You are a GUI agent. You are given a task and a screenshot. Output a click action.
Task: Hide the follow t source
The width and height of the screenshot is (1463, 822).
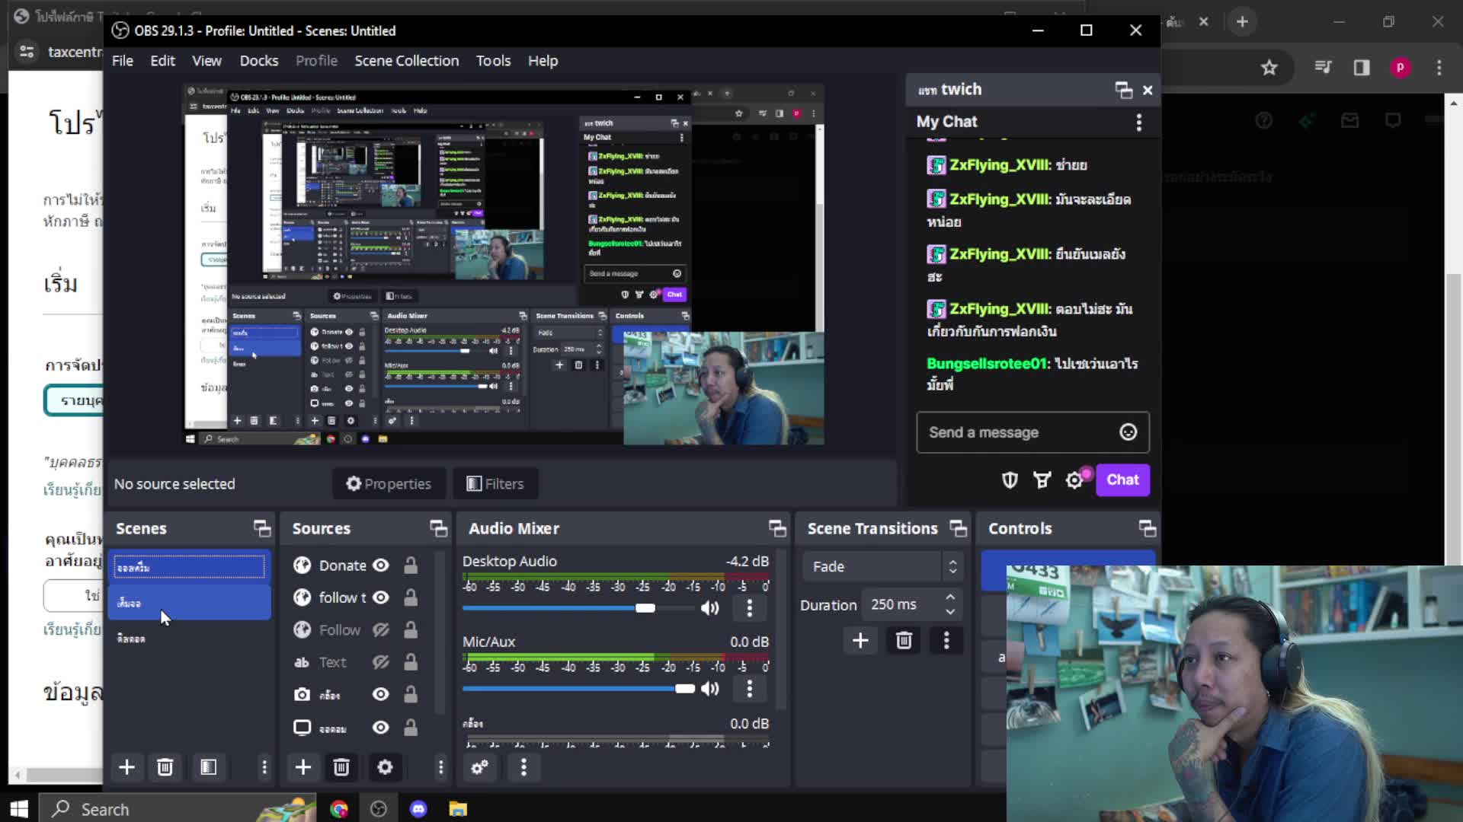pyautogui.click(x=381, y=597)
